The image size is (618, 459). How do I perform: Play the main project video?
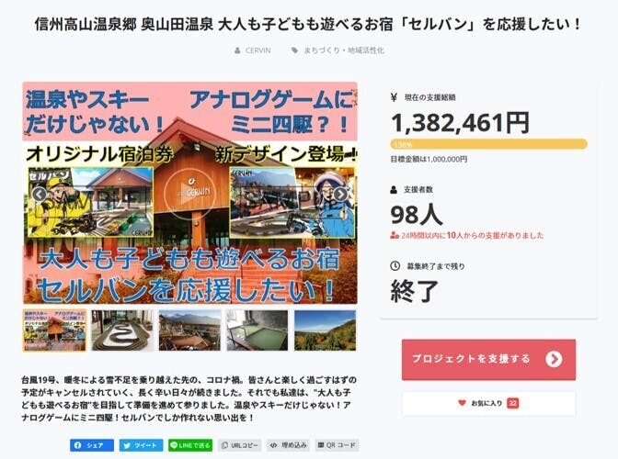click(190, 194)
